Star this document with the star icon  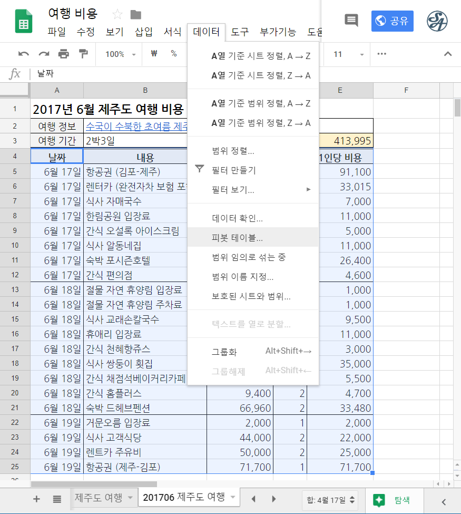[117, 14]
